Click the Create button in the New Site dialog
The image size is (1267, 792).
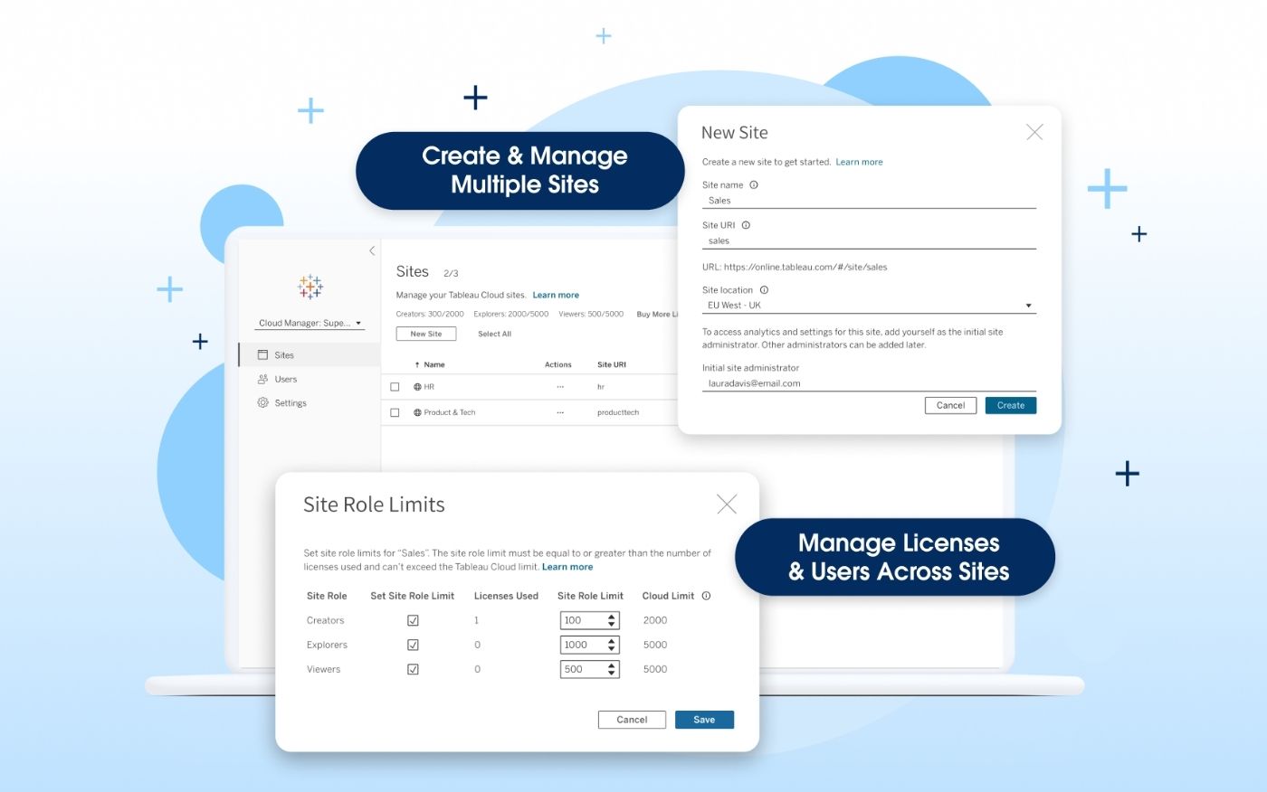pos(1010,405)
